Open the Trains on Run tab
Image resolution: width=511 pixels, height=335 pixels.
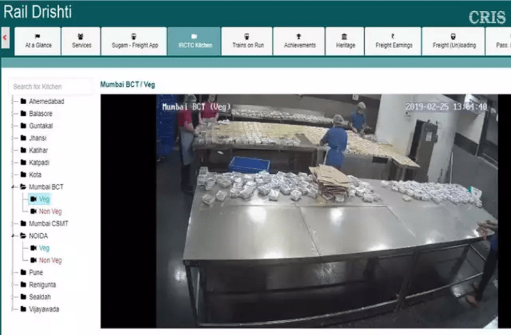point(247,41)
